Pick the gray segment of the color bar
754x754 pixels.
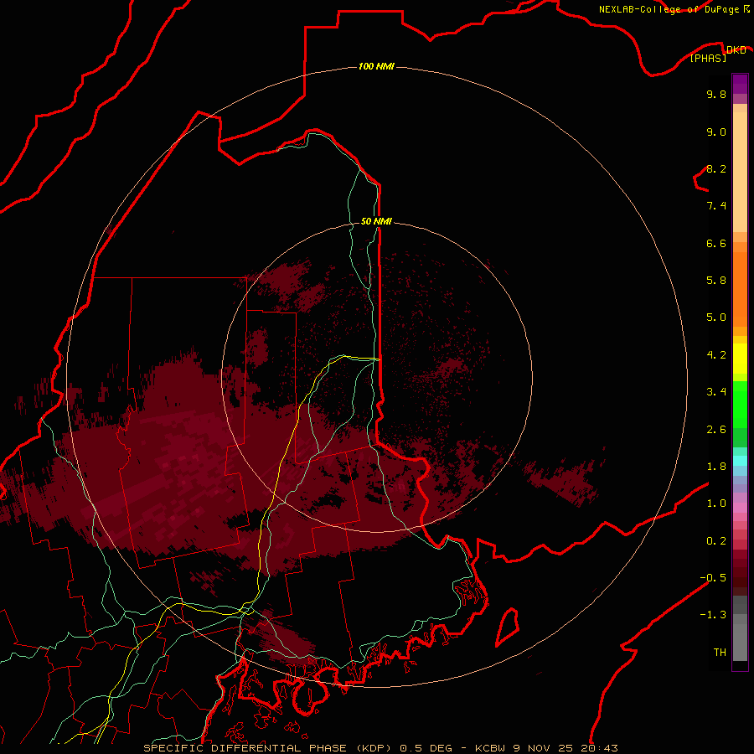click(x=740, y=643)
